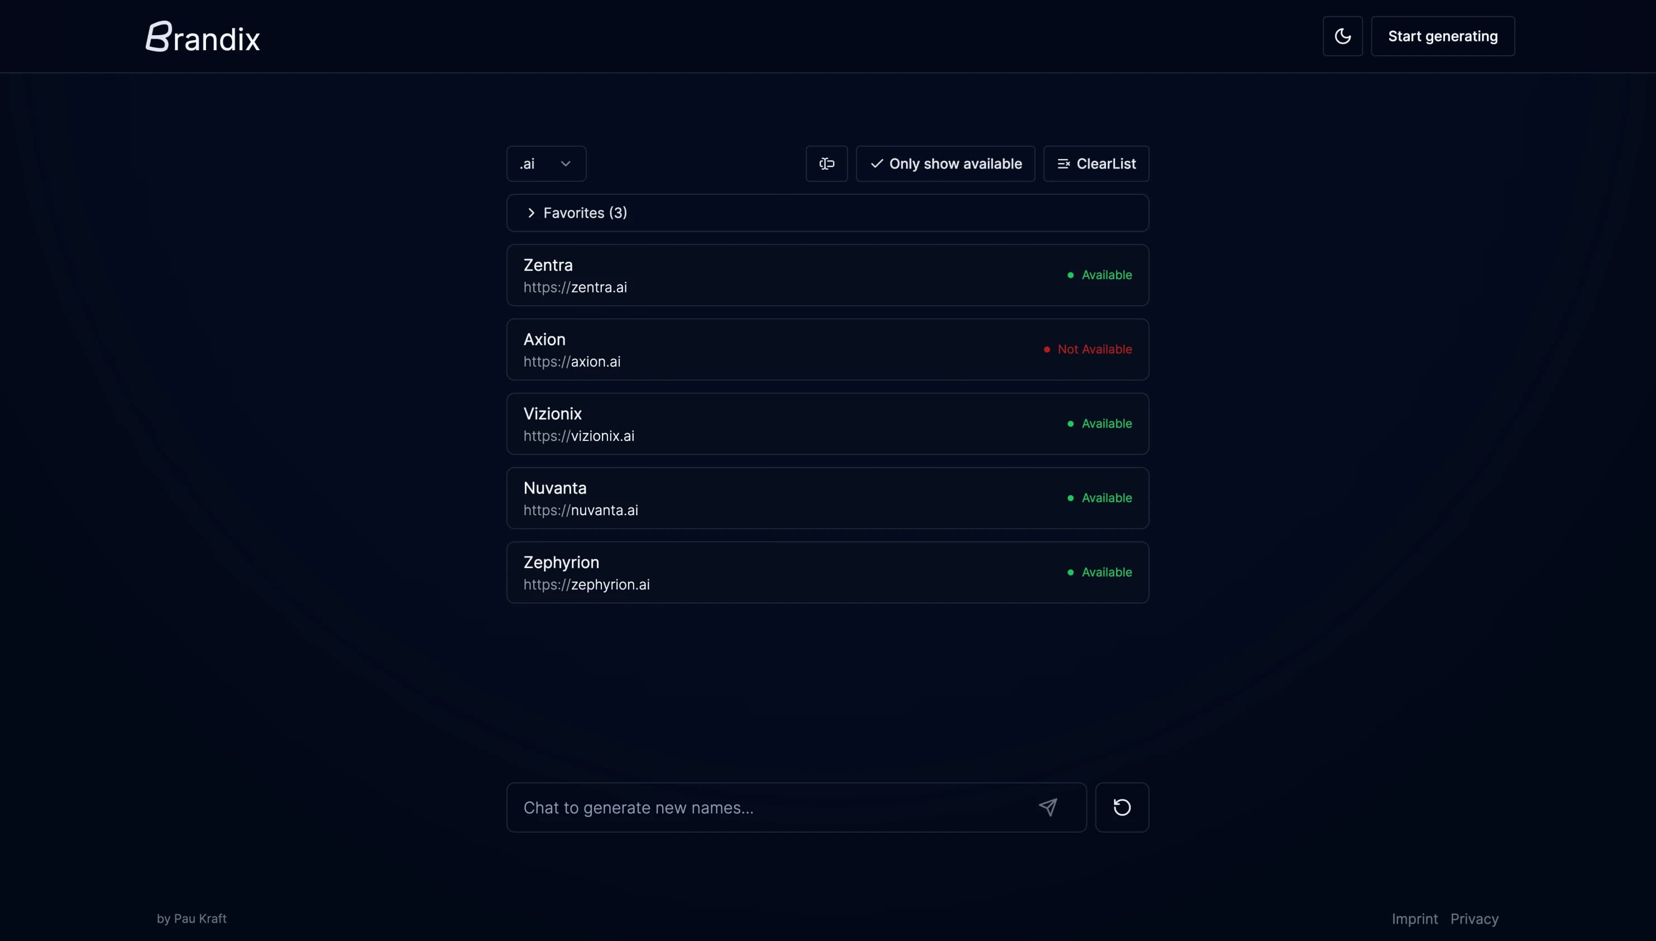Click the ClearList broom icon

(x=1064, y=162)
